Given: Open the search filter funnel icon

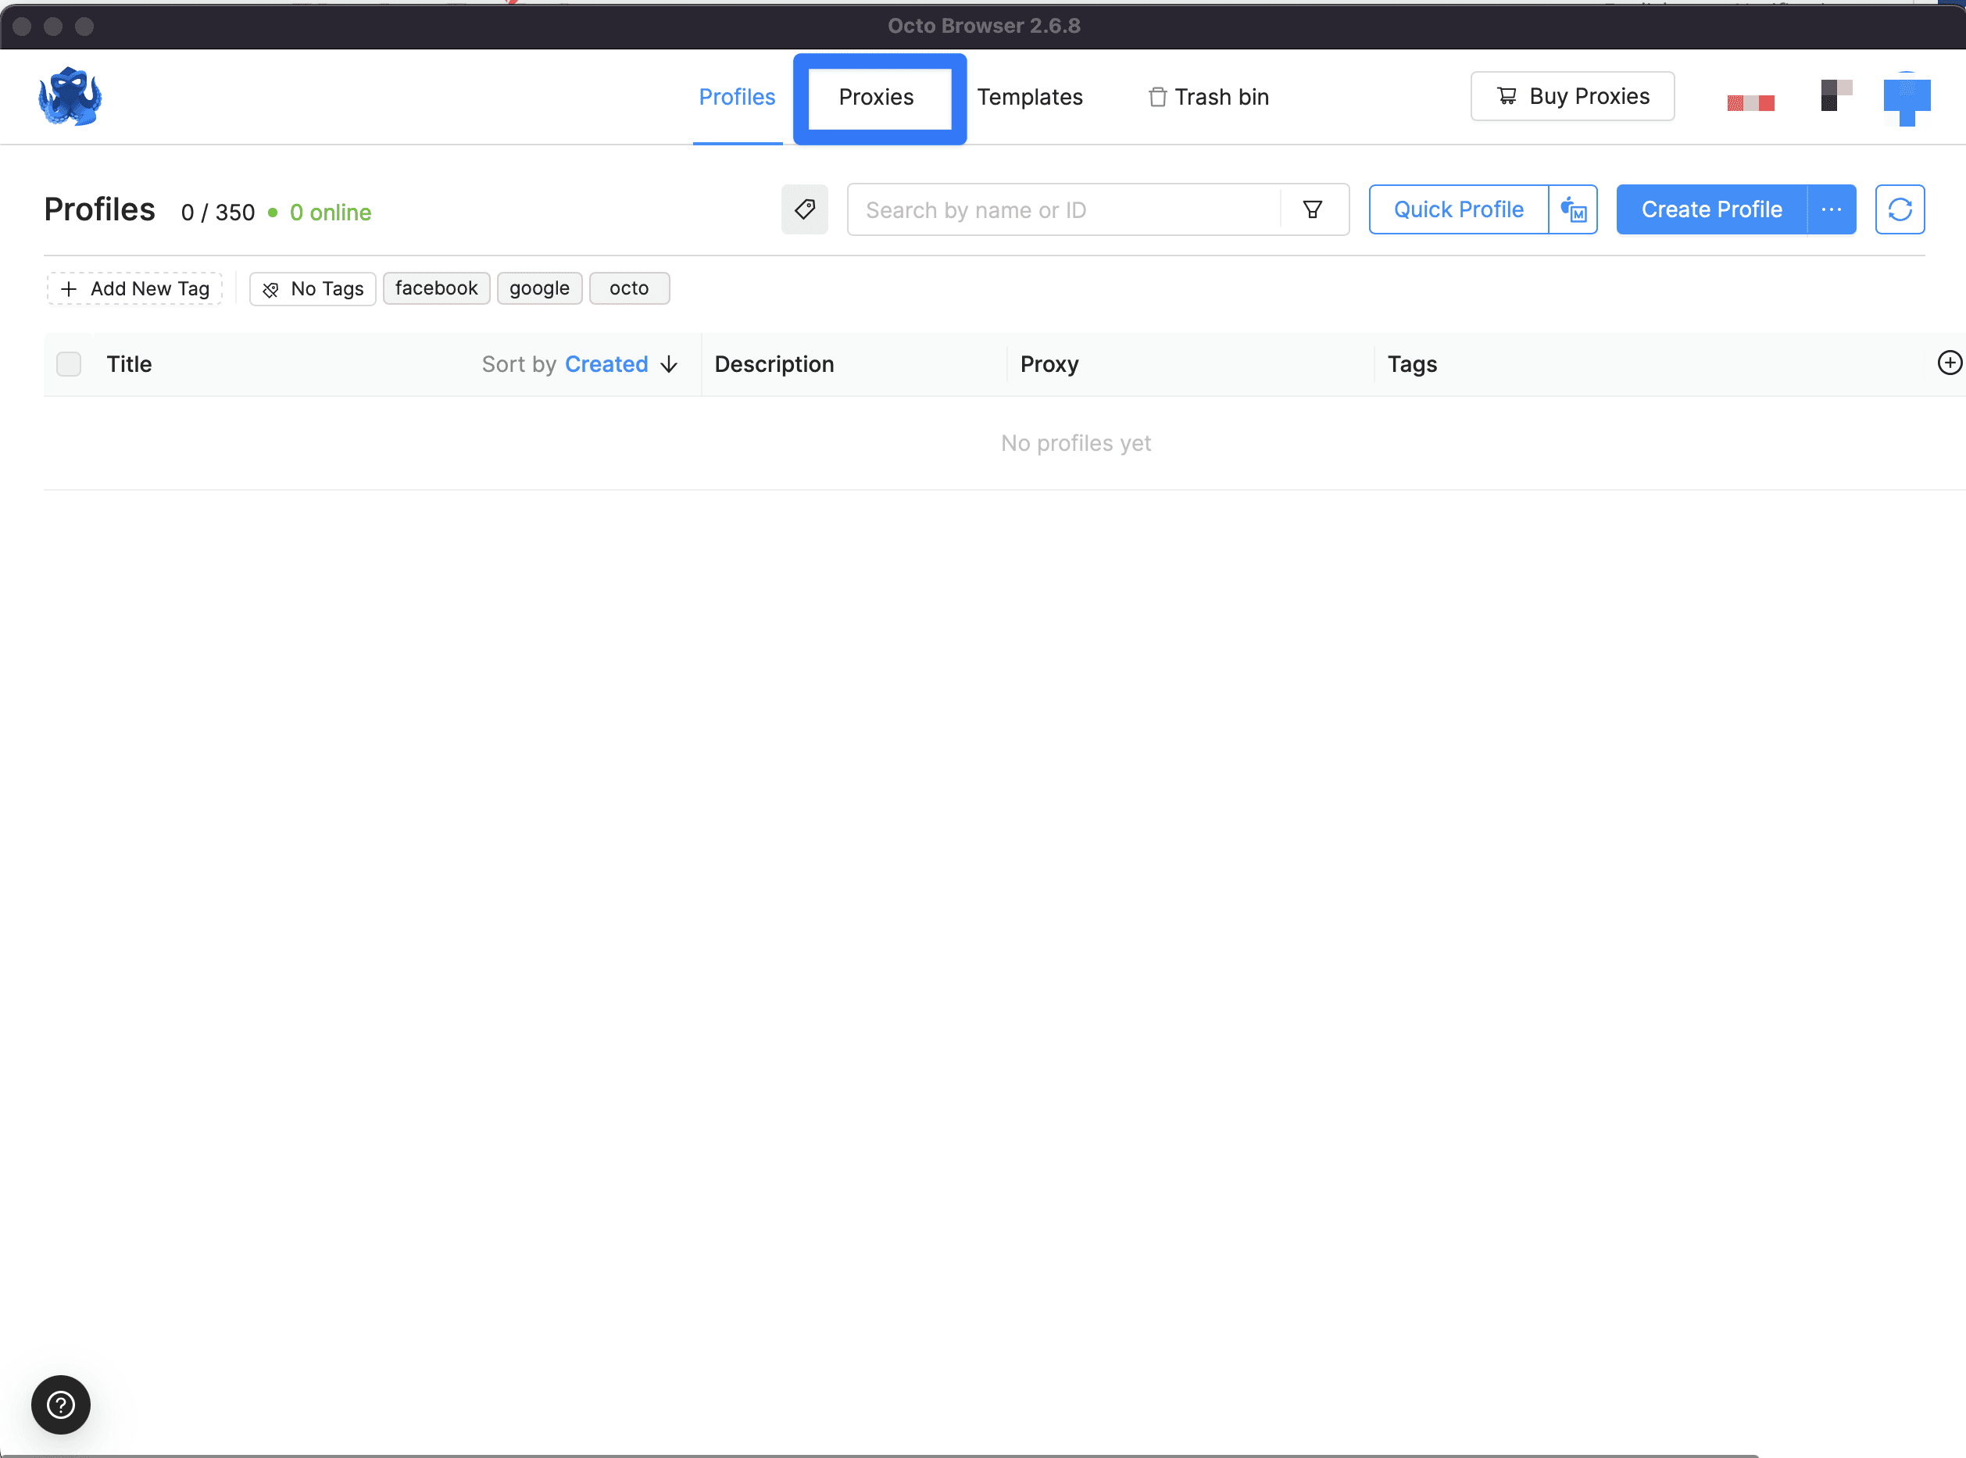Looking at the screenshot, I should click(1312, 209).
